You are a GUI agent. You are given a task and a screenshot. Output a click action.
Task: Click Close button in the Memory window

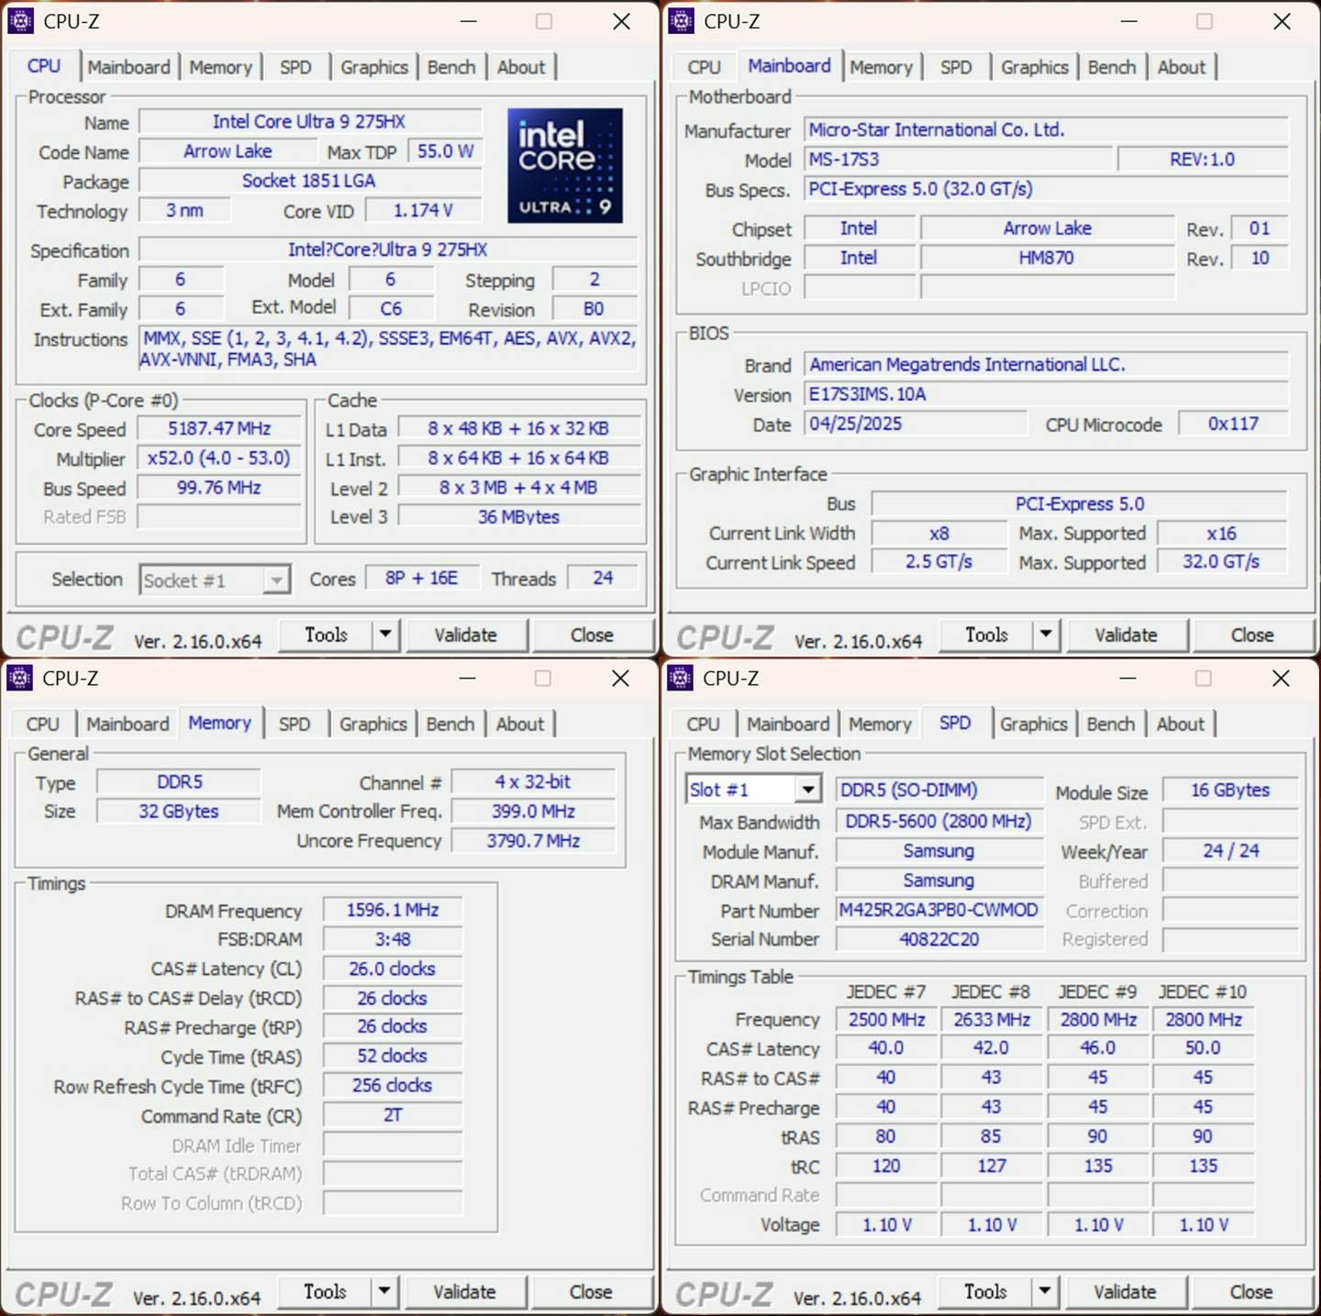[591, 1292]
